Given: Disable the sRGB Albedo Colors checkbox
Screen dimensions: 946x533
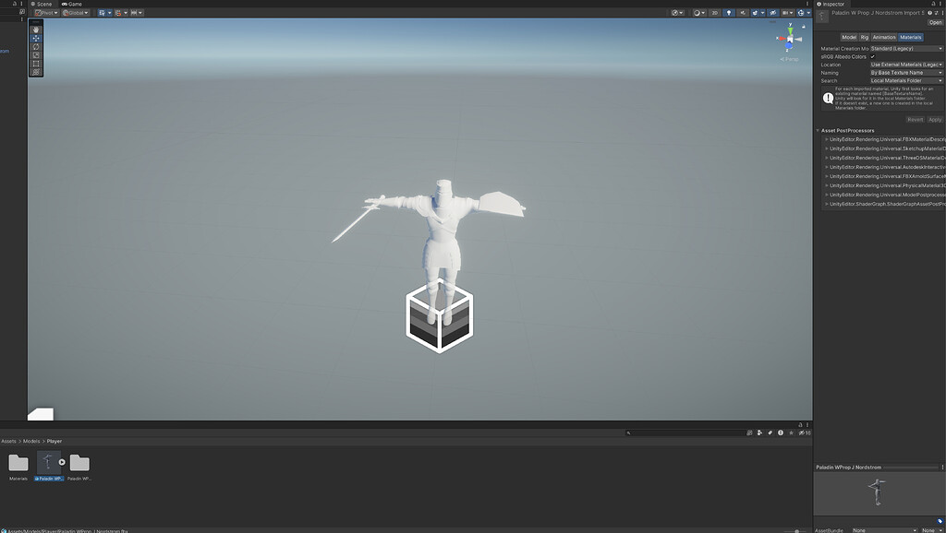Looking at the screenshot, I should pyautogui.click(x=873, y=56).
